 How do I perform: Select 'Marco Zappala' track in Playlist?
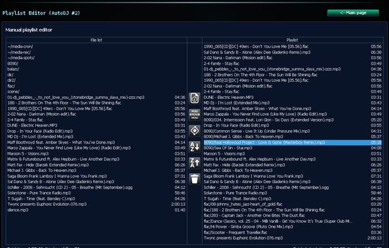pos(293,115)
